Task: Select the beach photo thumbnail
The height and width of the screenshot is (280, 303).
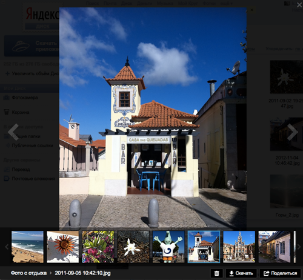Action: coord(27,247)
